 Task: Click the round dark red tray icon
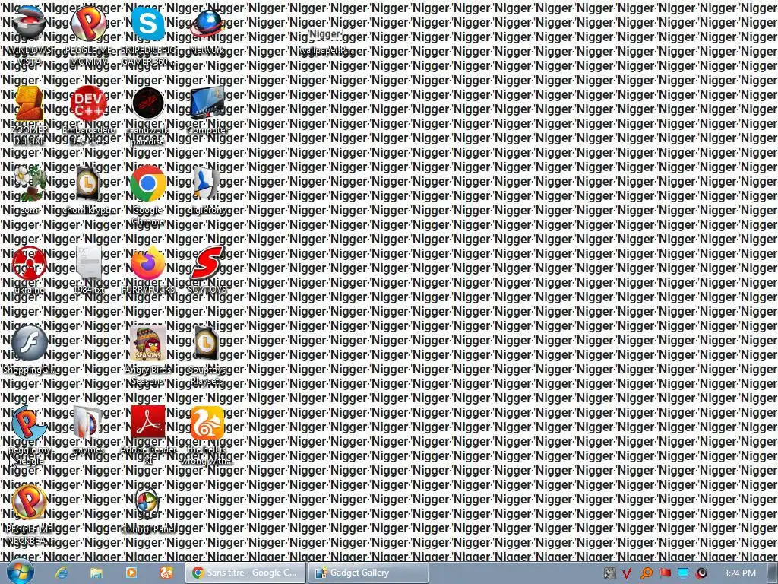click(x=701, y=573)
